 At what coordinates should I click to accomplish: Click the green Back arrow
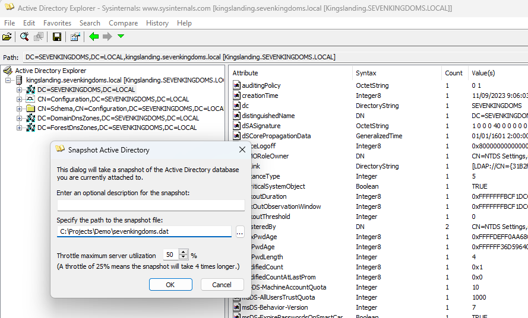(94, 36)
